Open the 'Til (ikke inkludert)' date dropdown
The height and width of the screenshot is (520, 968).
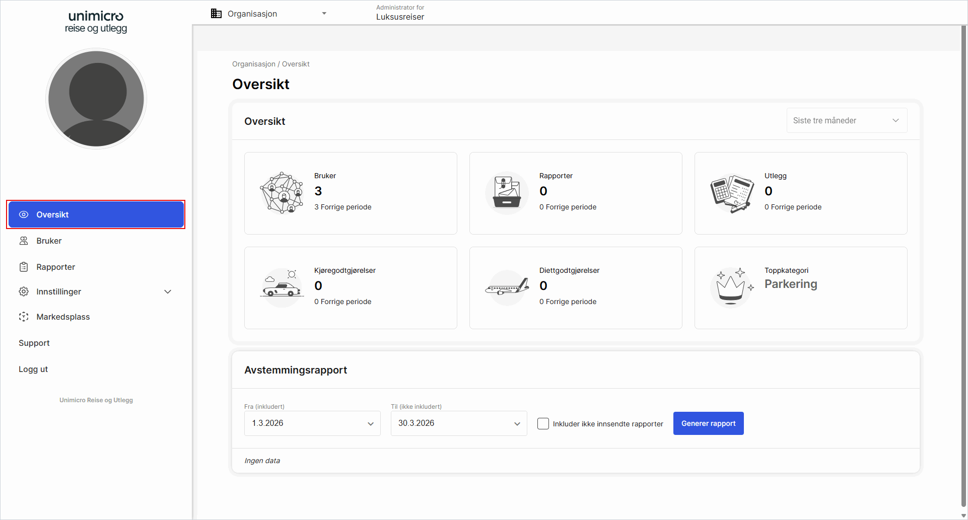(458, 423)
